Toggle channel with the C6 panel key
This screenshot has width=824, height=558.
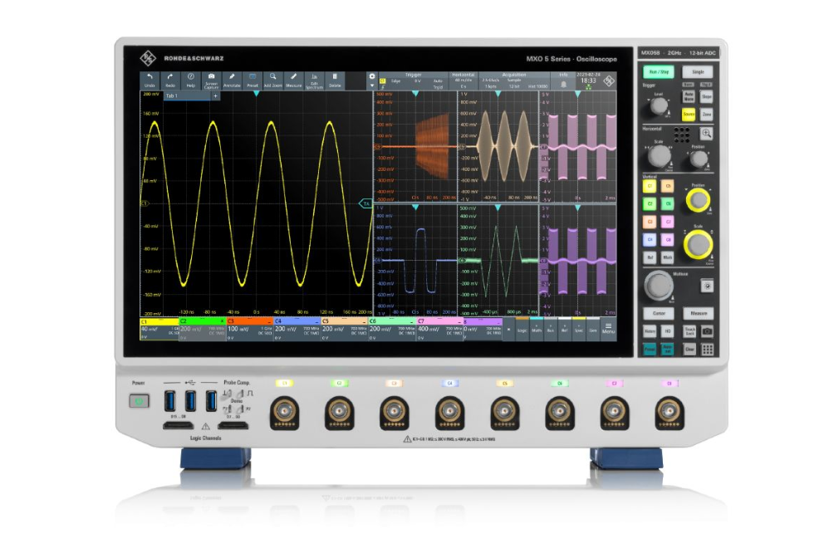pos(667,203)
